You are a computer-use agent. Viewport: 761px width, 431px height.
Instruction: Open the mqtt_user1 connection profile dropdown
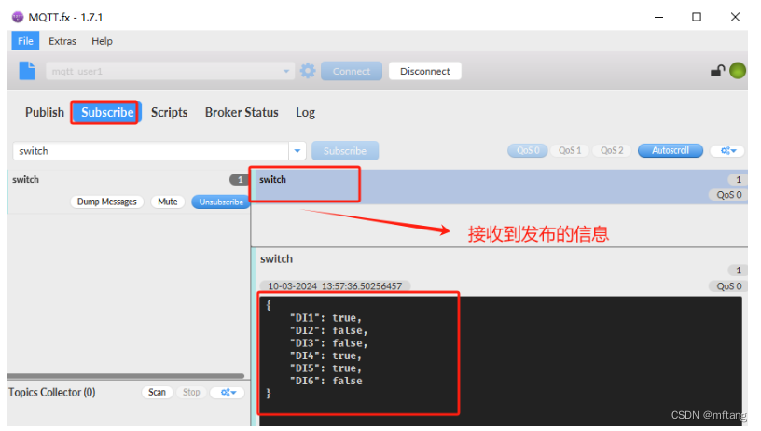(170, 71)
